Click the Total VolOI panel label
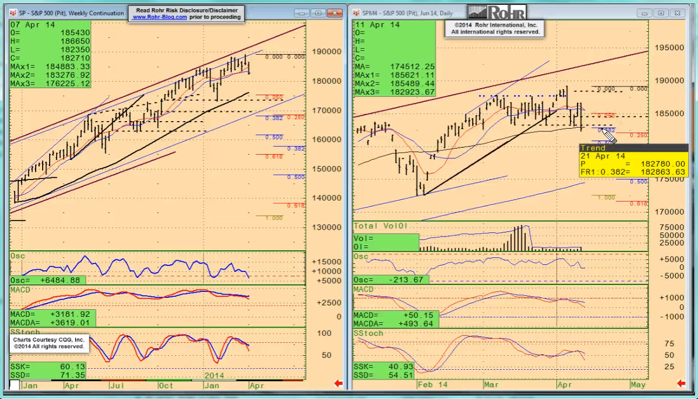 (x=380, y=225)
